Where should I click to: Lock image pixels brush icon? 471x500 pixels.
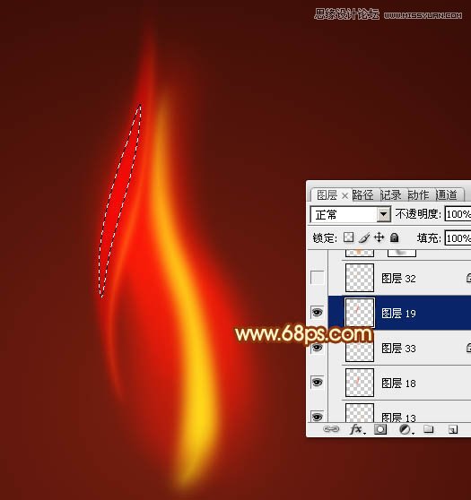[x=364, y=237]
